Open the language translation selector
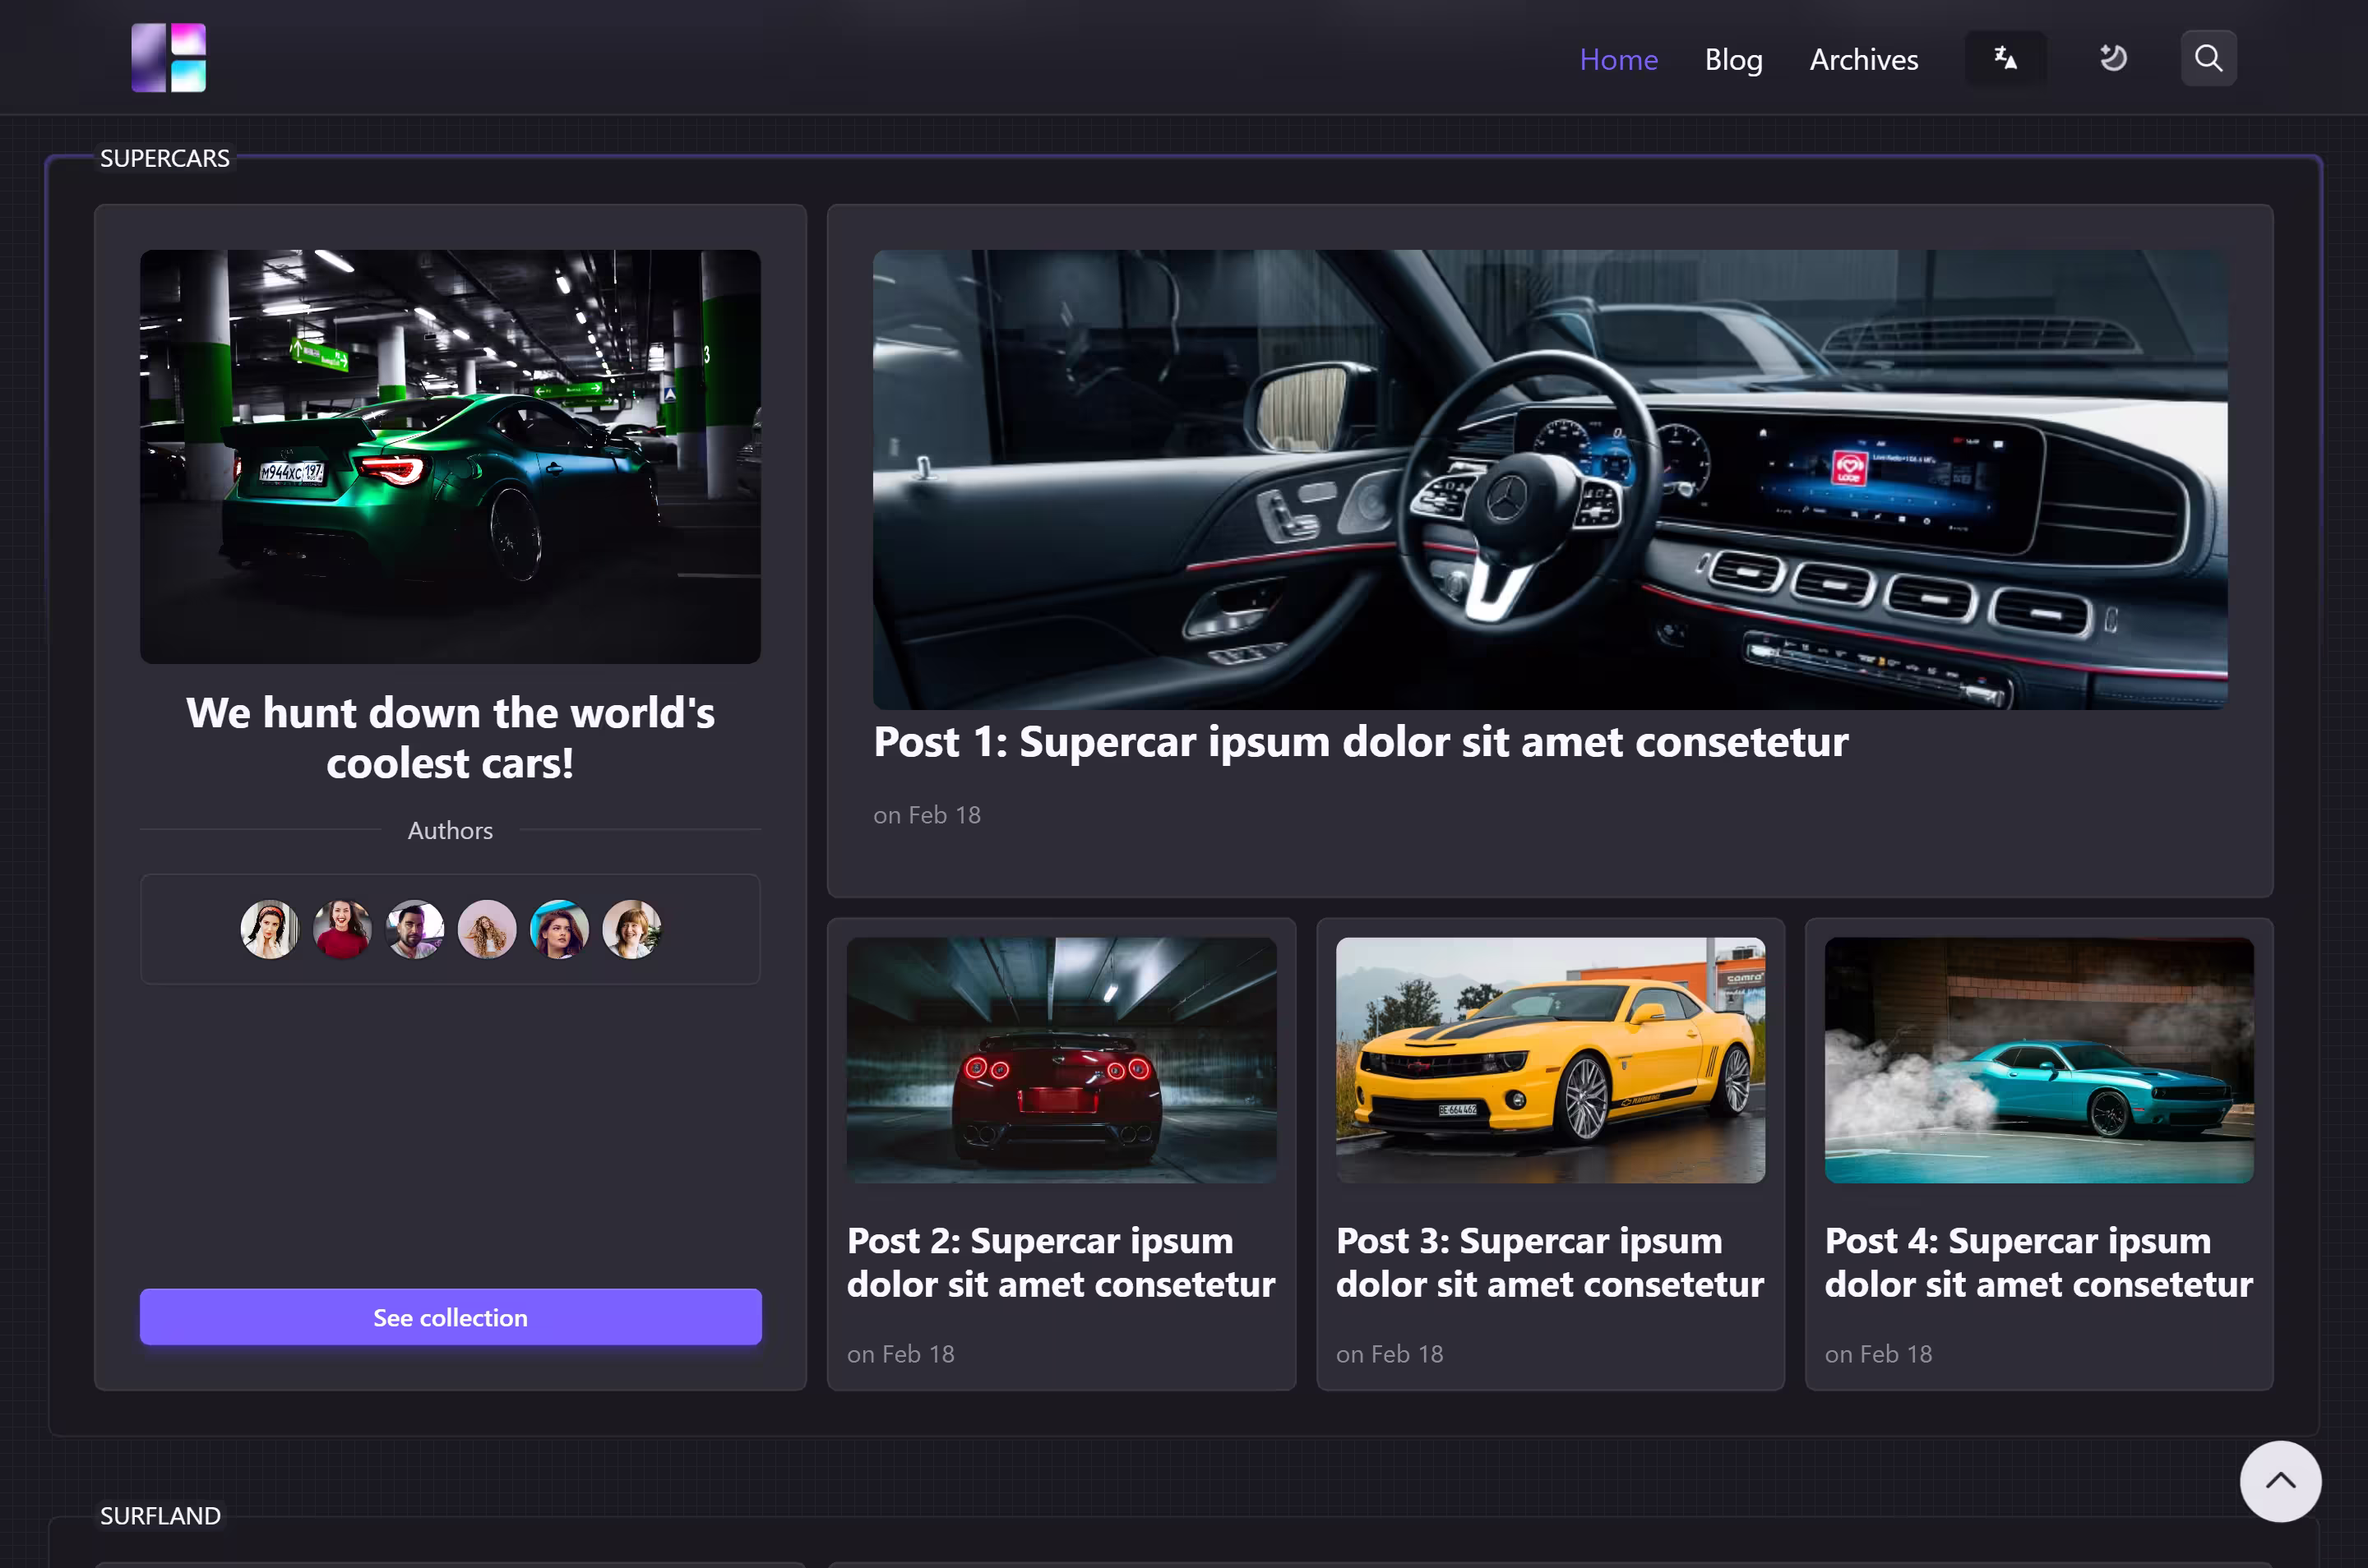The height and width of the screenshot is (1568, 2368). [x=2005, y=58]
